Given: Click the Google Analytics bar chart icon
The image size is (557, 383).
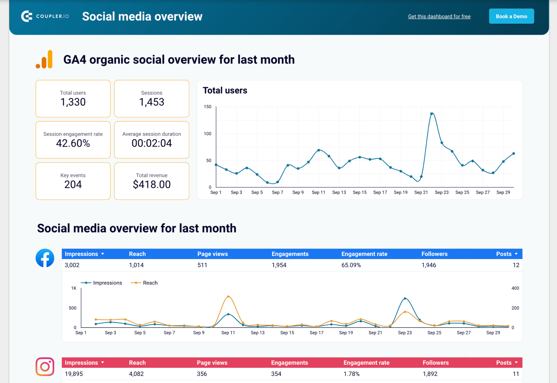Looking at the screenshot, I should click(44, 59).
